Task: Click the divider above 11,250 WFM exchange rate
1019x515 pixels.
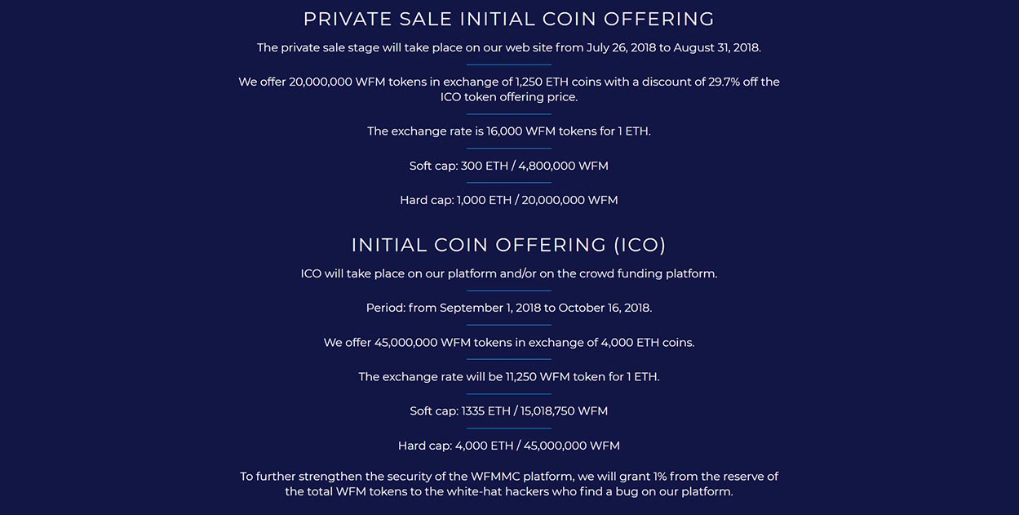Action: point(509,359)
